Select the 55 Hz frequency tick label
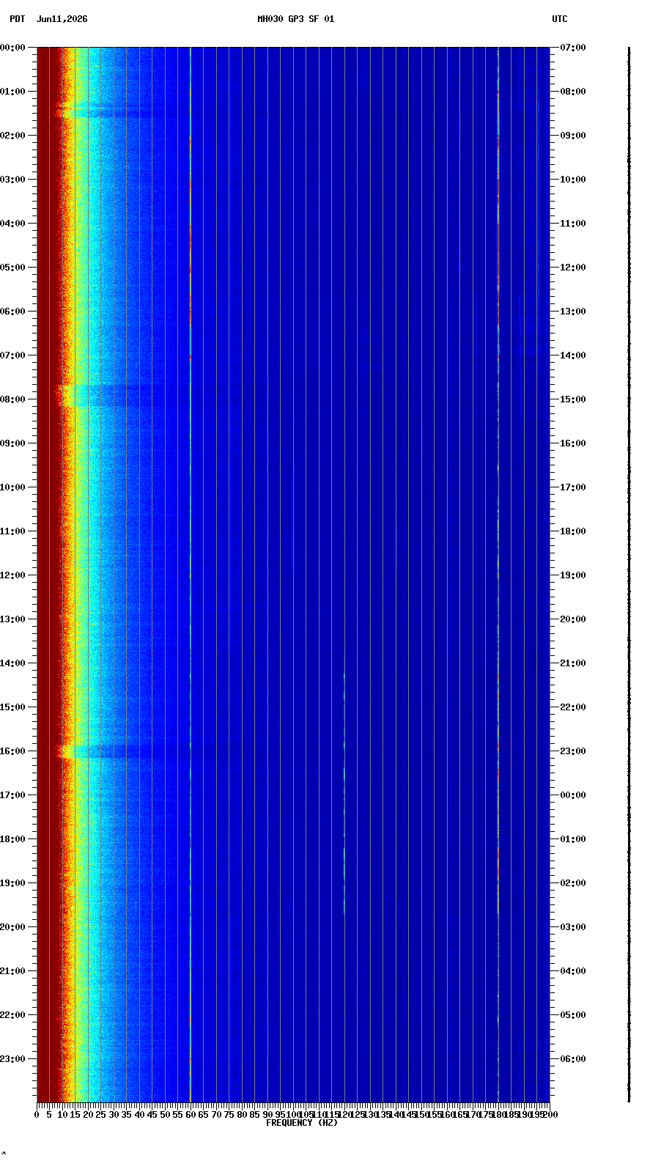The image size is (661, 1161). pos(177,1115)
